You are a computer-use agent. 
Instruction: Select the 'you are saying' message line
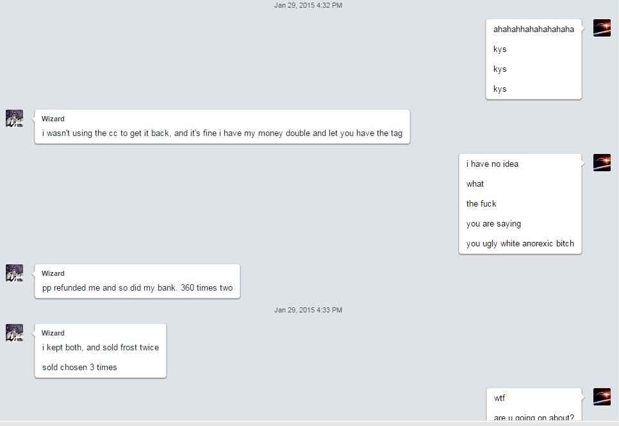pyautogui.click(x=493, y=224)
